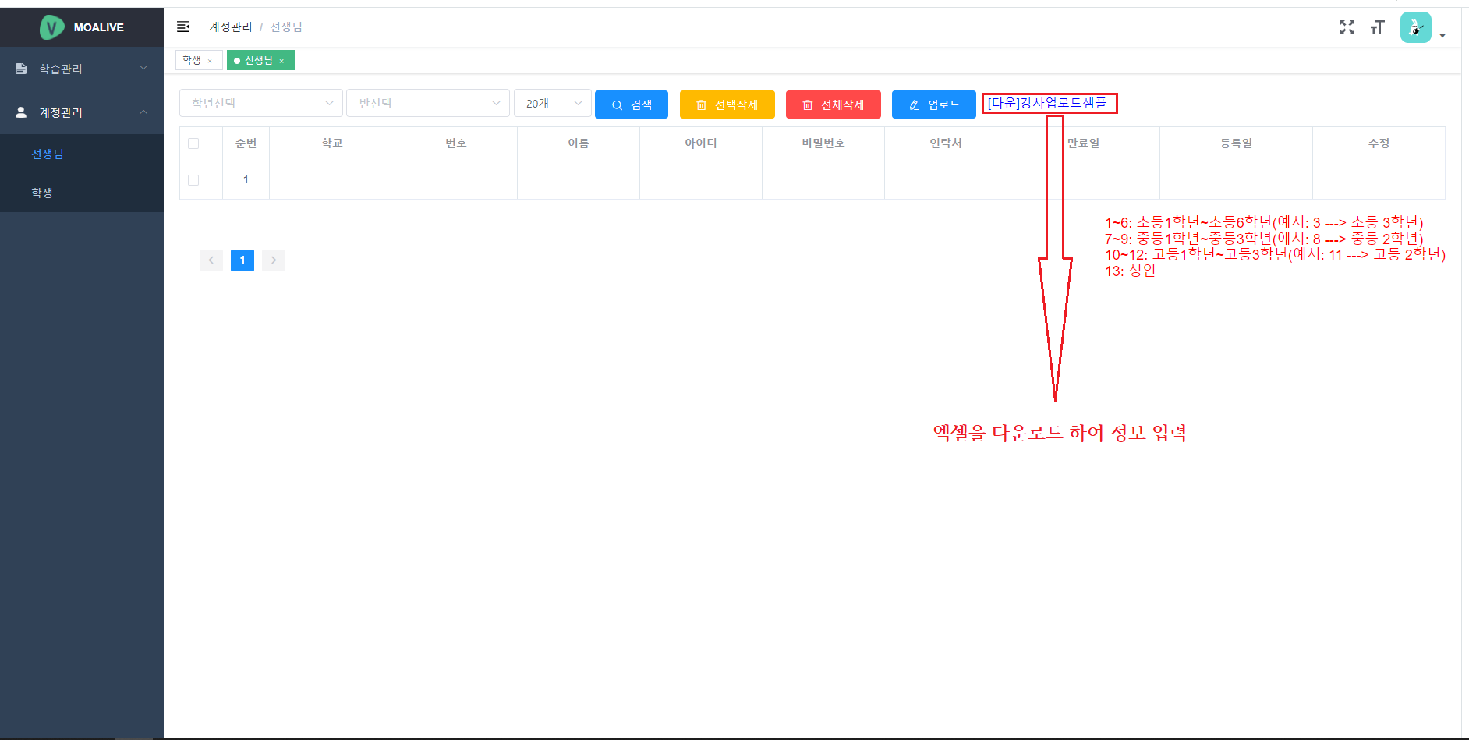The height and width of the screenshot is (740, 1469).
Task: Click the 아이디 column header
Action: [x=701, y=143]
